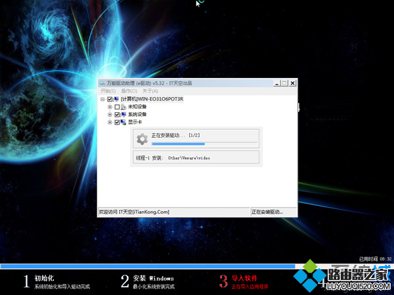Viewport: 394px width, 295px height.
Task: Uncheck the computer WIN-EO31O6POT3R checkbox
Action: 110,100
